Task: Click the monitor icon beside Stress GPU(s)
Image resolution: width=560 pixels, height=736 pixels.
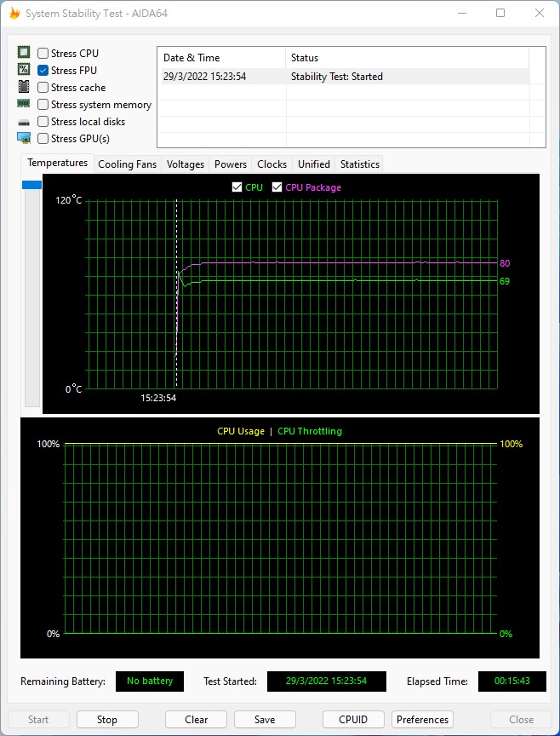Action: [x=24, y=138]
